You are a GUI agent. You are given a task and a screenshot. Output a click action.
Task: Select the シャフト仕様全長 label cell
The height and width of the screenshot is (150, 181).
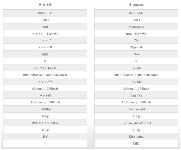point(45,68)
